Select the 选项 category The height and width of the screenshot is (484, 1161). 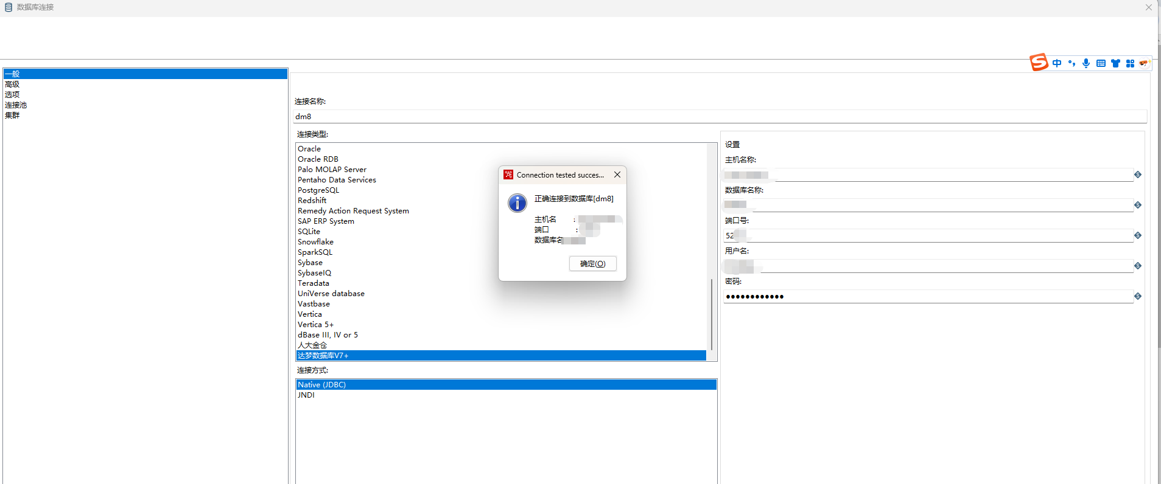coord(145,95)
